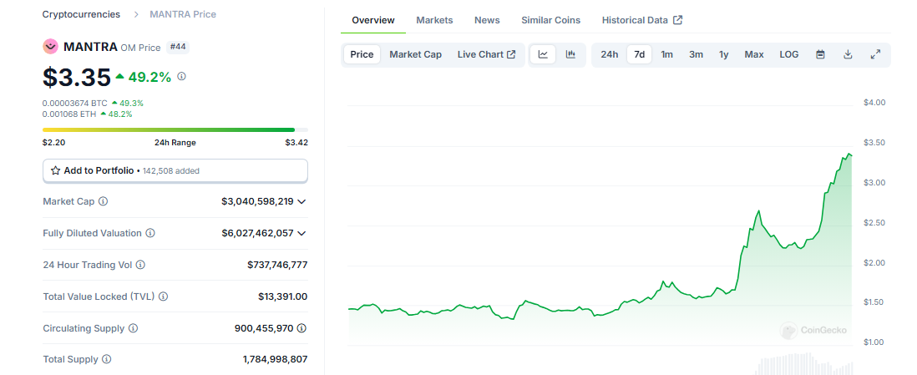The image size is (917, 375).
Task: Go to Cryptocurrencies breadcrumb link
Action: point(81,14)
